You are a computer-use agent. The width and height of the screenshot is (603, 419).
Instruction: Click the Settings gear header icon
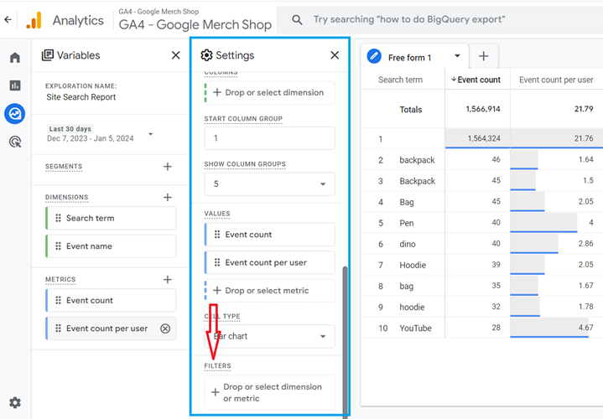[x=206, y=55]
